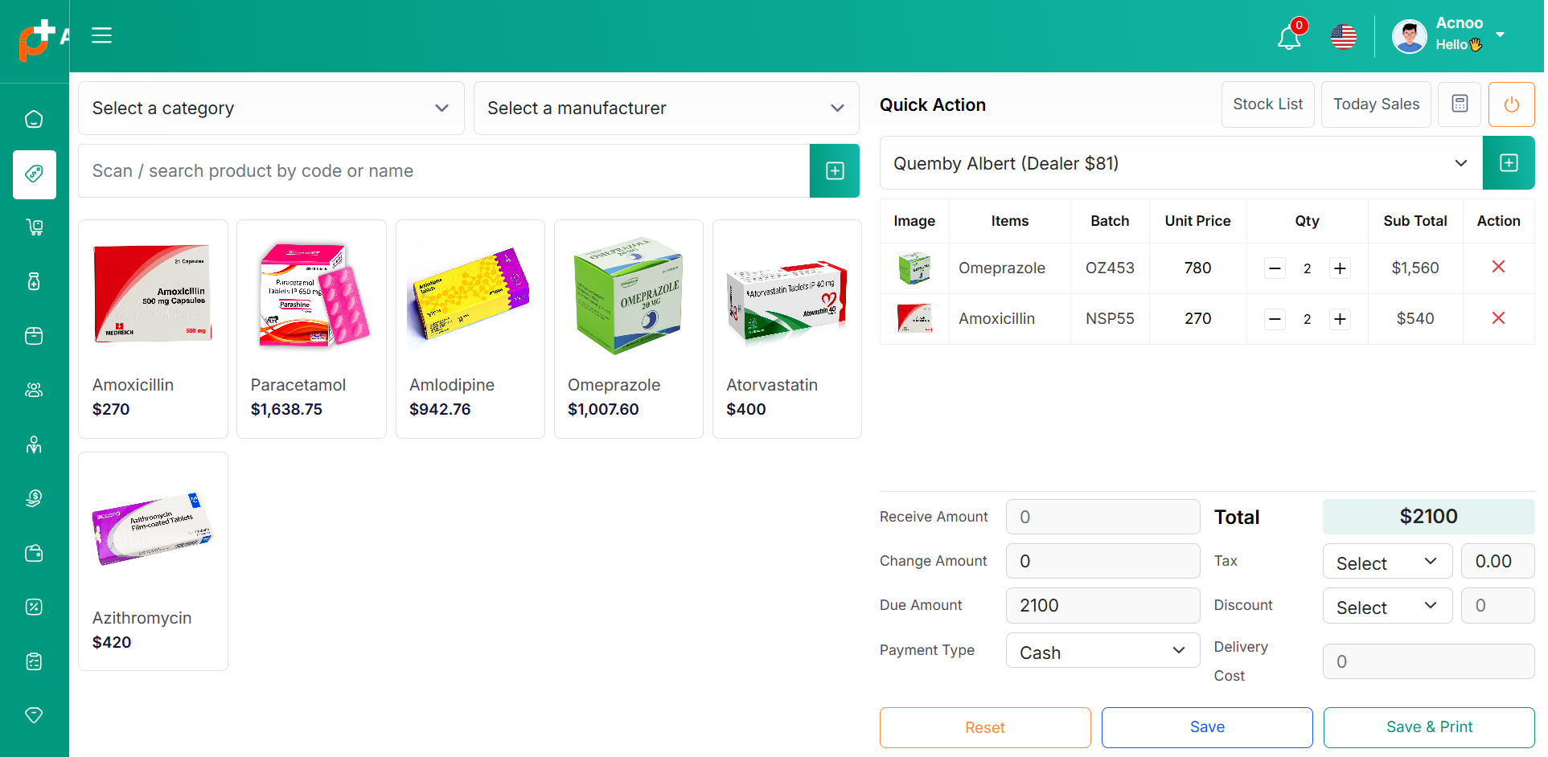Viewport: 1548px width, 757px height.
Task: Decrease Omeprazole quantity with minus
Action: [1275, 268]
